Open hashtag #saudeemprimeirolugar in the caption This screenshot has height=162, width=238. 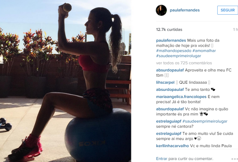(x=178, y=56)
